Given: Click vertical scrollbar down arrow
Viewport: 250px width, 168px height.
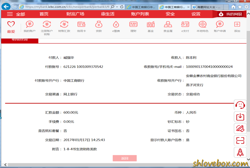Looking at the screenshot, I should tap(248, 159).
